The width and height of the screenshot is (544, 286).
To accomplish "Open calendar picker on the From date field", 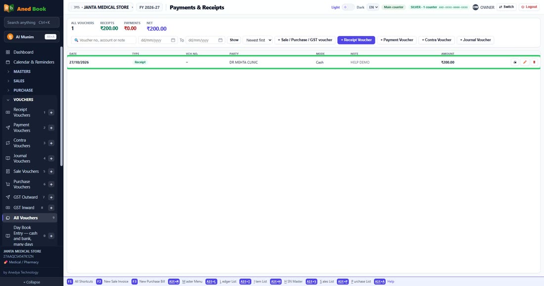I will [173, 40].
